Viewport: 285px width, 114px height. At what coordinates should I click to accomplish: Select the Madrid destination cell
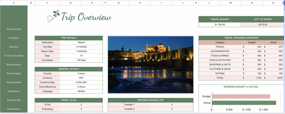point(81,42)
